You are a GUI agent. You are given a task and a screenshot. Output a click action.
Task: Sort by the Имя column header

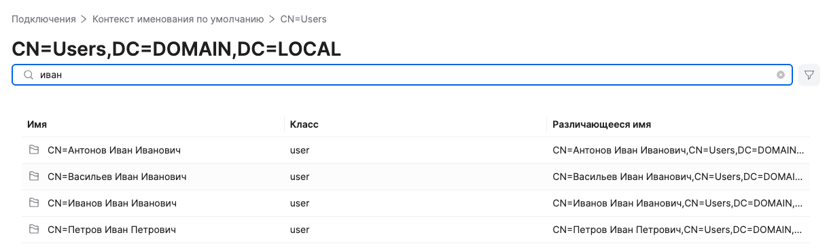(x=37, y=124)
